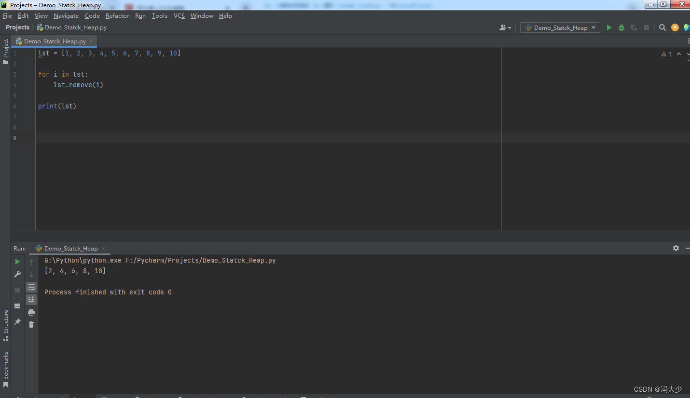
Task: Click Down the Stack Trace arrow
Action: click(x=31, y=274)
